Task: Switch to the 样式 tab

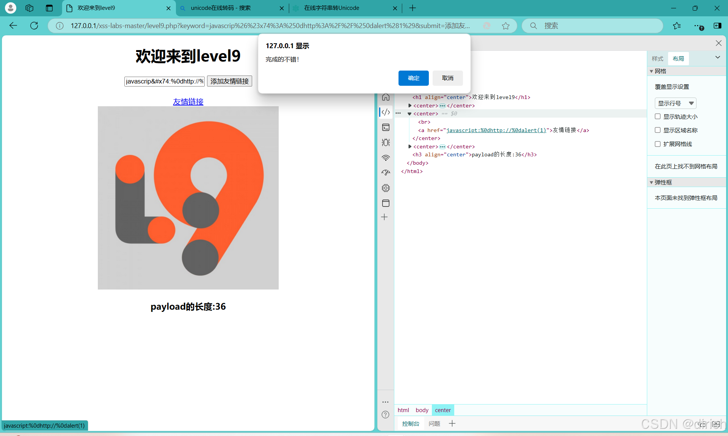Action: (657, 59)
